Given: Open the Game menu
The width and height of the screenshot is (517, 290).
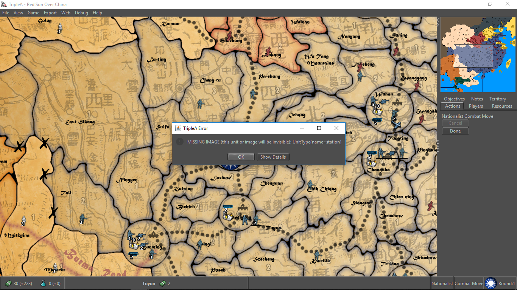Looking at the screenshot, I should click(33, 13).
